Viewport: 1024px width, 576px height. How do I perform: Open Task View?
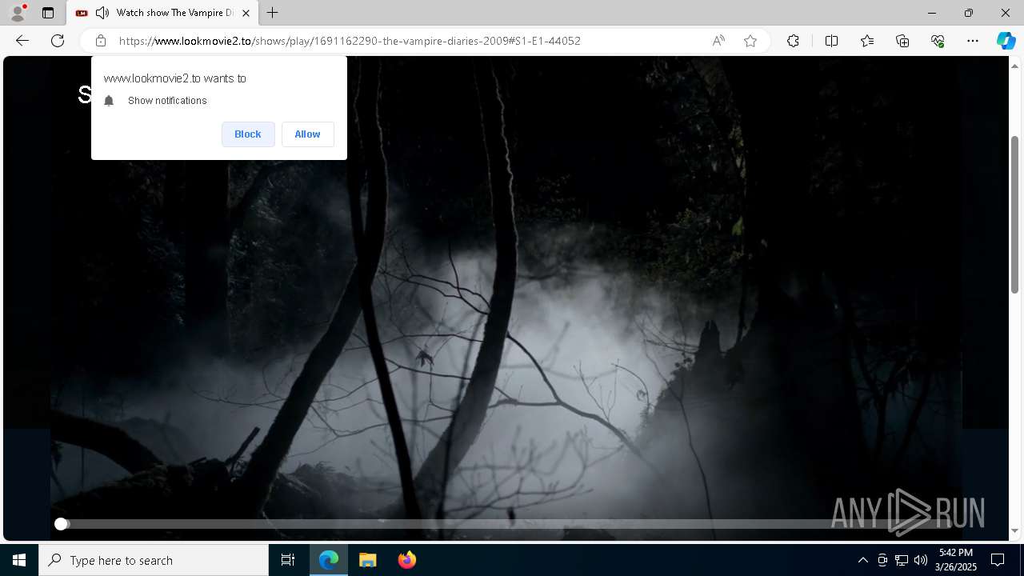pyautogui.click(x=288, y=560)
